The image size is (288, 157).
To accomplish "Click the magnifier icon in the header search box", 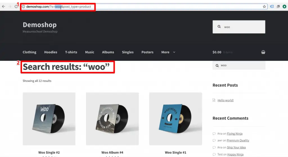I will [x=219, y=27].
